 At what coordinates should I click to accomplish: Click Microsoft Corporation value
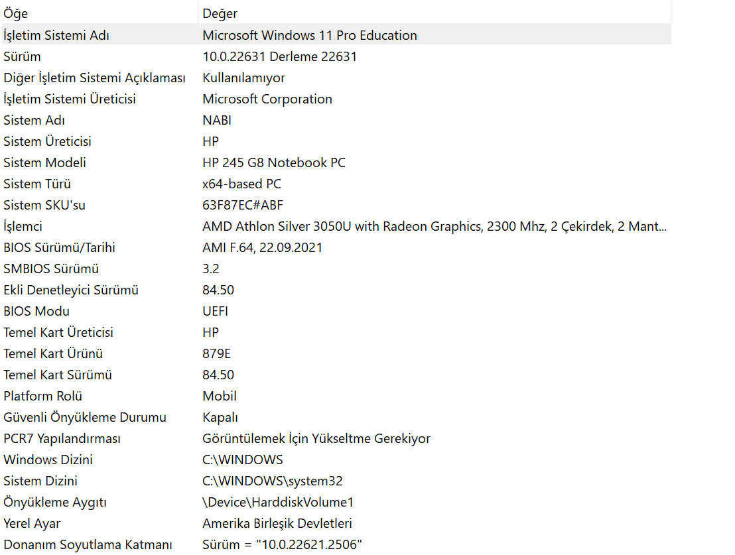pyautogui.click(x=267, y=99)
